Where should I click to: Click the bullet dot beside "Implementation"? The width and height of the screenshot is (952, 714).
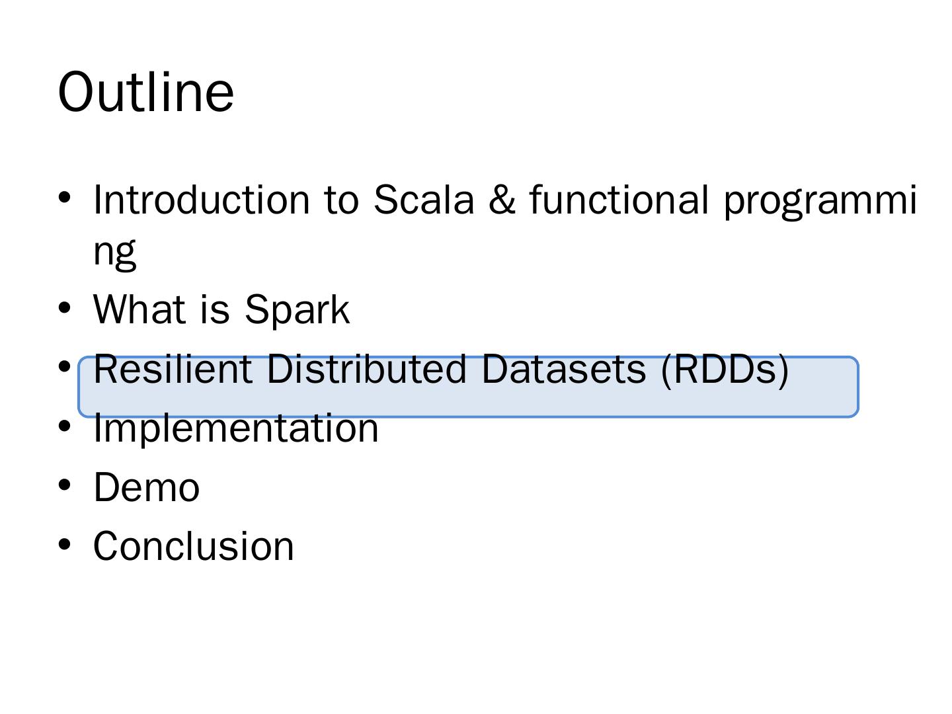tap(65, 426)
